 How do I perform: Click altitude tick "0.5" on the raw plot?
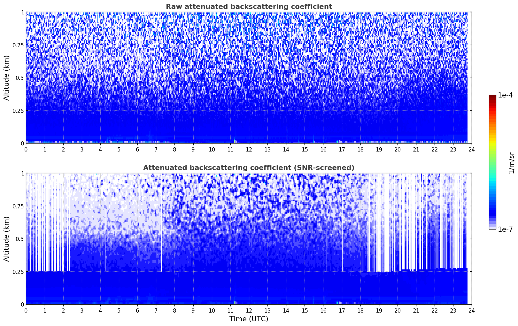[x=20, y=78]
